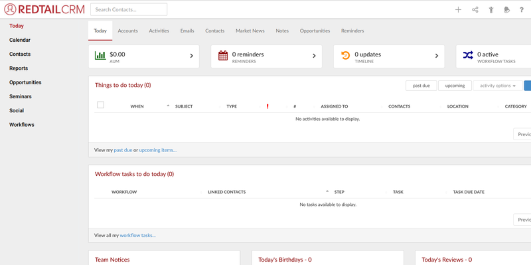Go to Today in sidebar
Viewport: 531px width, 265px height.
[x=17, y=26]
